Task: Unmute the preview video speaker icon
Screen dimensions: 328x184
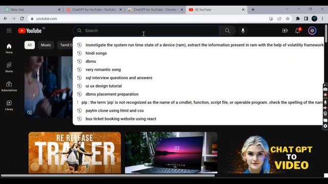Action: tap(30, 112)
